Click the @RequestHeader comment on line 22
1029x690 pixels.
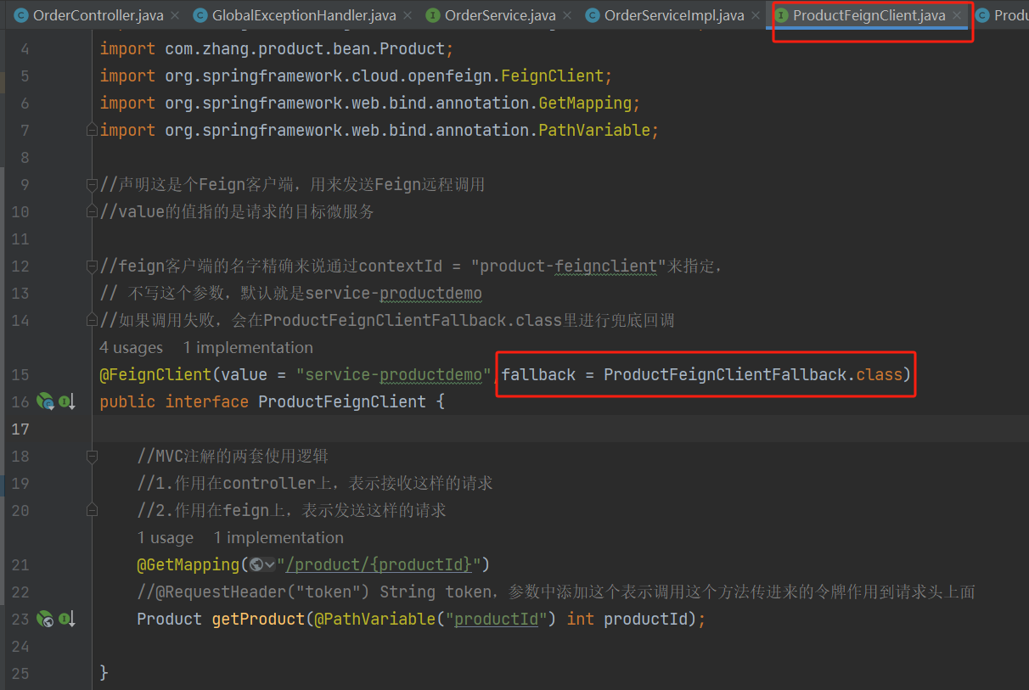click(556, 592)
